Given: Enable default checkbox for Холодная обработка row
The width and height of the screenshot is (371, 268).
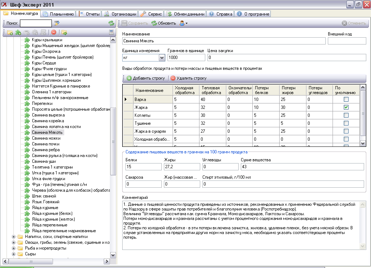Looking at the screenshot, I should point(346,139).
